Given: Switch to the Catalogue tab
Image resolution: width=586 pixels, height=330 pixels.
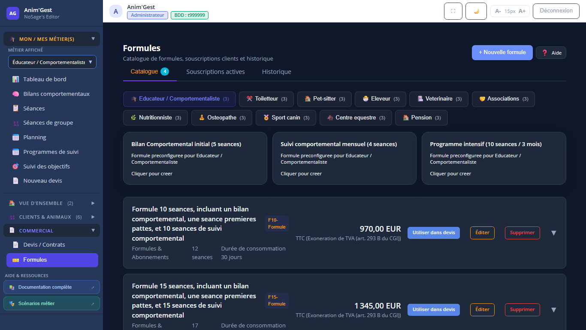Looking at the screenshot, I should point(150,72).
